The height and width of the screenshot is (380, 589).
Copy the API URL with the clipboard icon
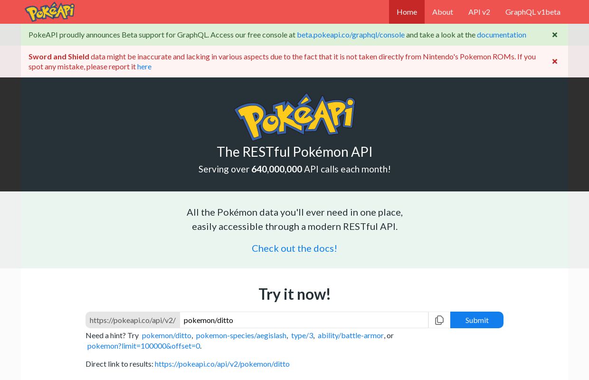[439, 320]
